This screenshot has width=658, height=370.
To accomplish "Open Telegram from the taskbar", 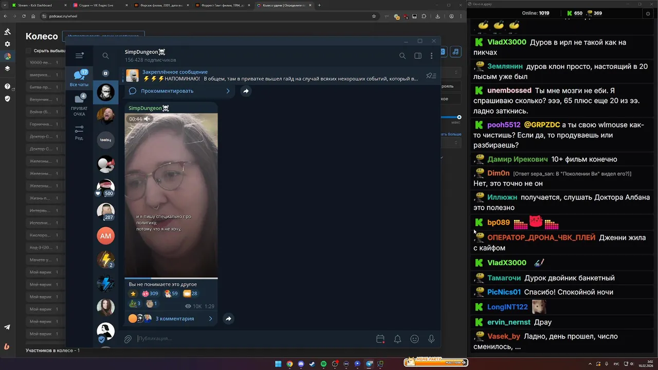I will 369,364.
